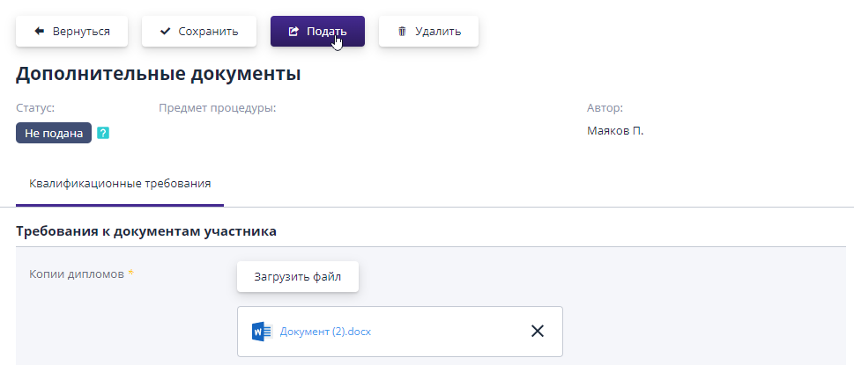Click the trash icon in Удалить button
This screenshot has width=854, height=365.
[402, 32]
